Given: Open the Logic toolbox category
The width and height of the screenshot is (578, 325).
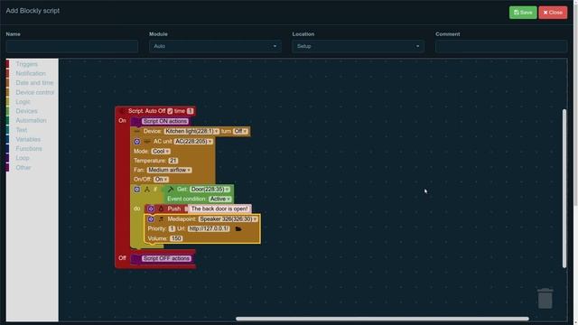Looking at the screenshot, I should [23, 102].
